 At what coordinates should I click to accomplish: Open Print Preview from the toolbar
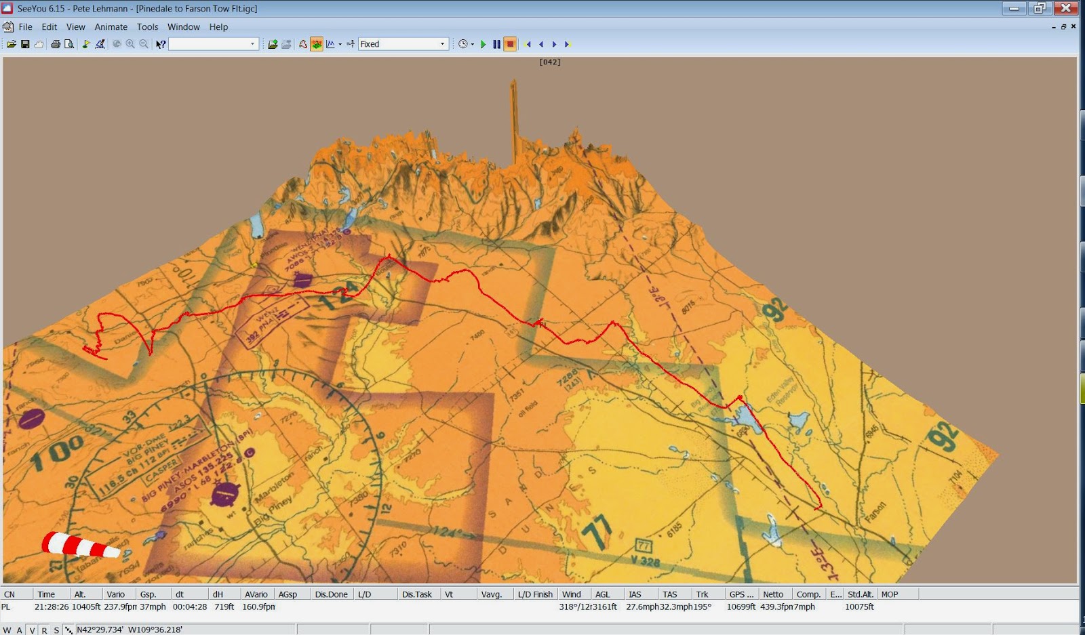68,44
